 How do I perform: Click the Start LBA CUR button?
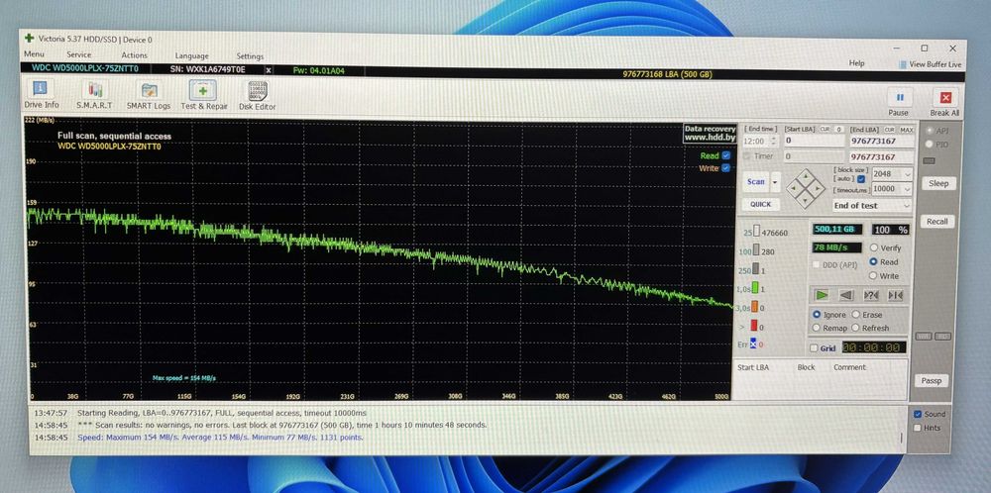click(x=825, y=129)
